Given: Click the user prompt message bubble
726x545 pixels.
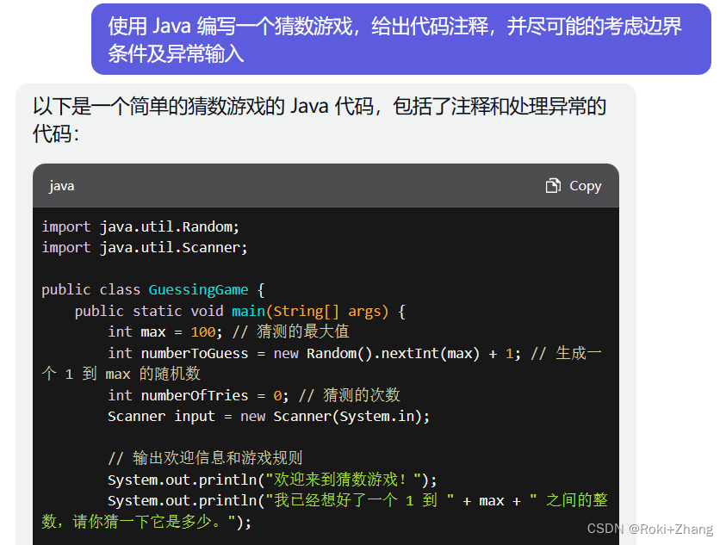Looking at the screenshot, I should (401, 40).
